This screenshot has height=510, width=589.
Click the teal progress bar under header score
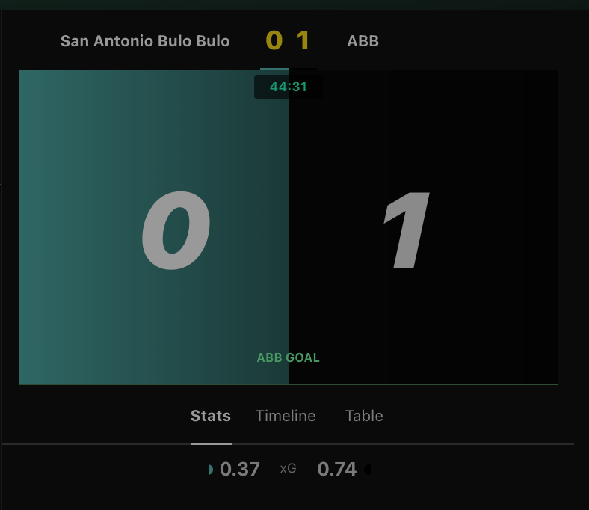point(274,69)
